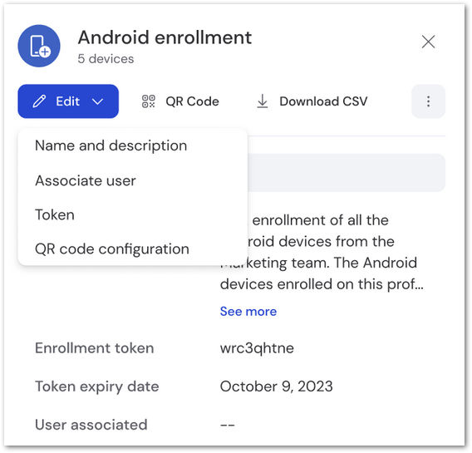472x453 pixels.
Task: Expand description with See more link
Action: (x=248, y=311)
